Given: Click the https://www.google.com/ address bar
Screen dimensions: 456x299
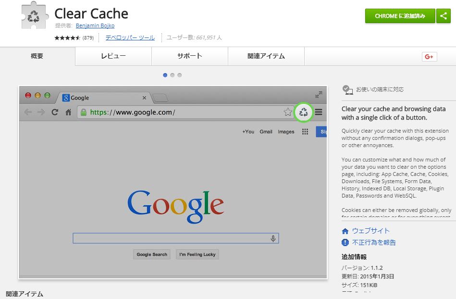Looking at the screenshot, I should click(185, 112).
